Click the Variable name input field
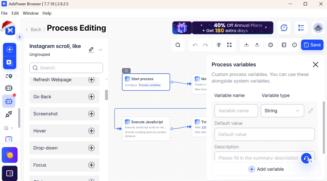This screenshot has width=327, height=181. [x=236, y=111]
